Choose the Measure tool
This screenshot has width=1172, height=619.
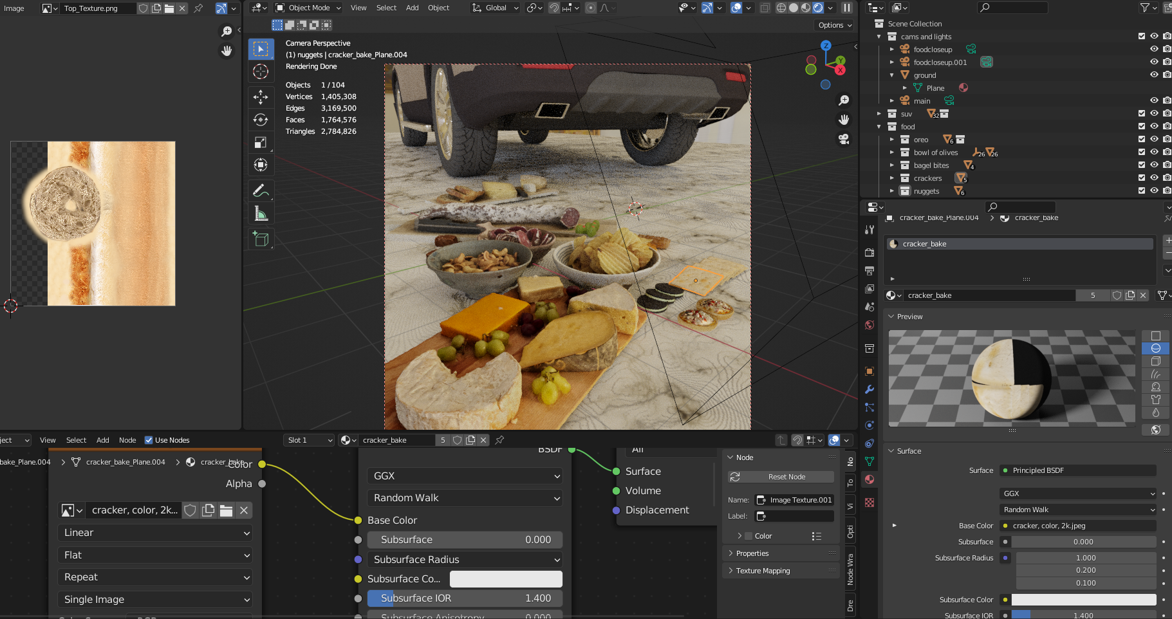tap(261, 214)
